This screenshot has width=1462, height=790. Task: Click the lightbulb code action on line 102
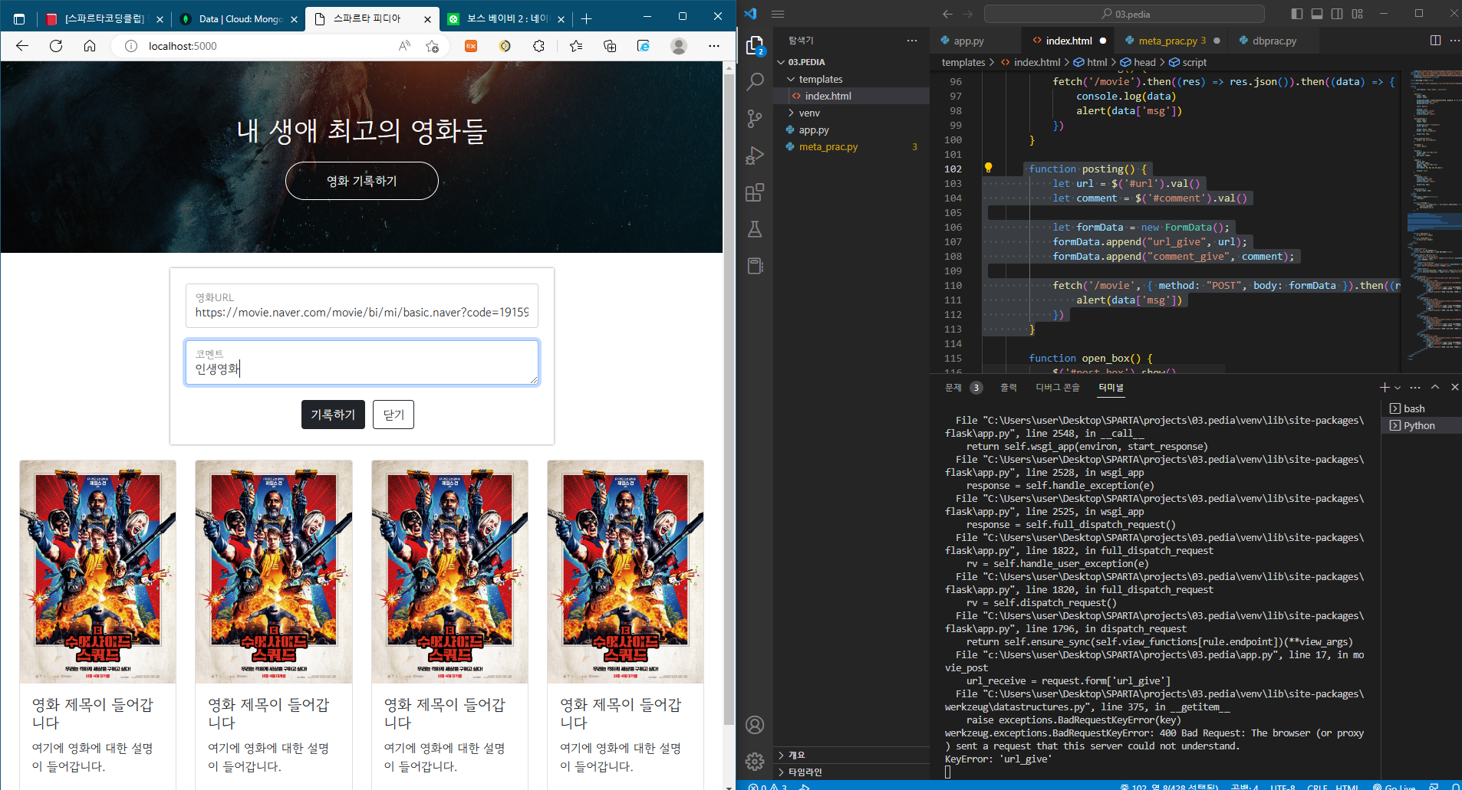pyautogui.click(x=988, y=168)
